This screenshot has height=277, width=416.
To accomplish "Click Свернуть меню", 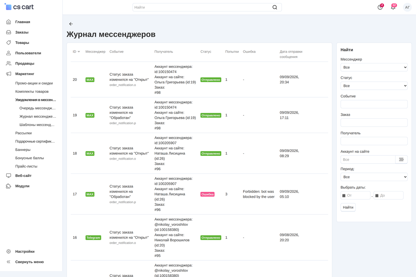I will click(29, 262).
